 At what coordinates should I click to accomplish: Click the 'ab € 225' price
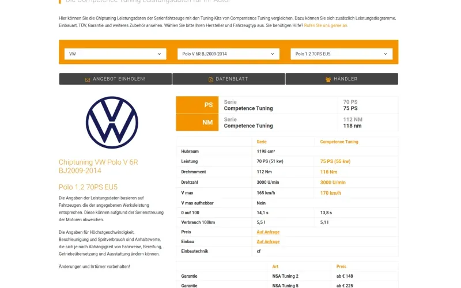(x=345, y=286)
